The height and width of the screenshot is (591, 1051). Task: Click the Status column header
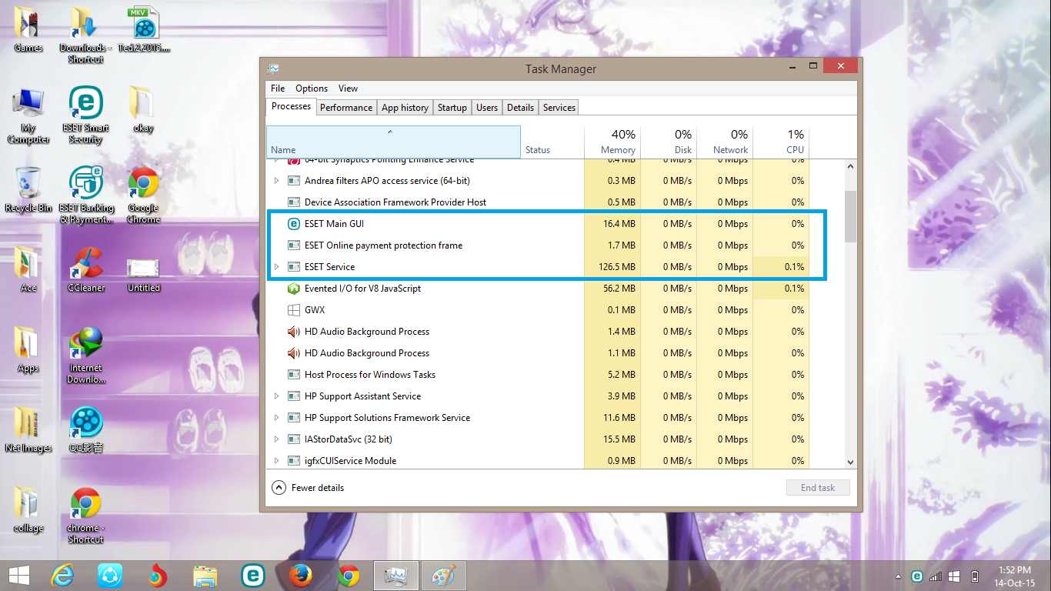[x=552, y=142]
